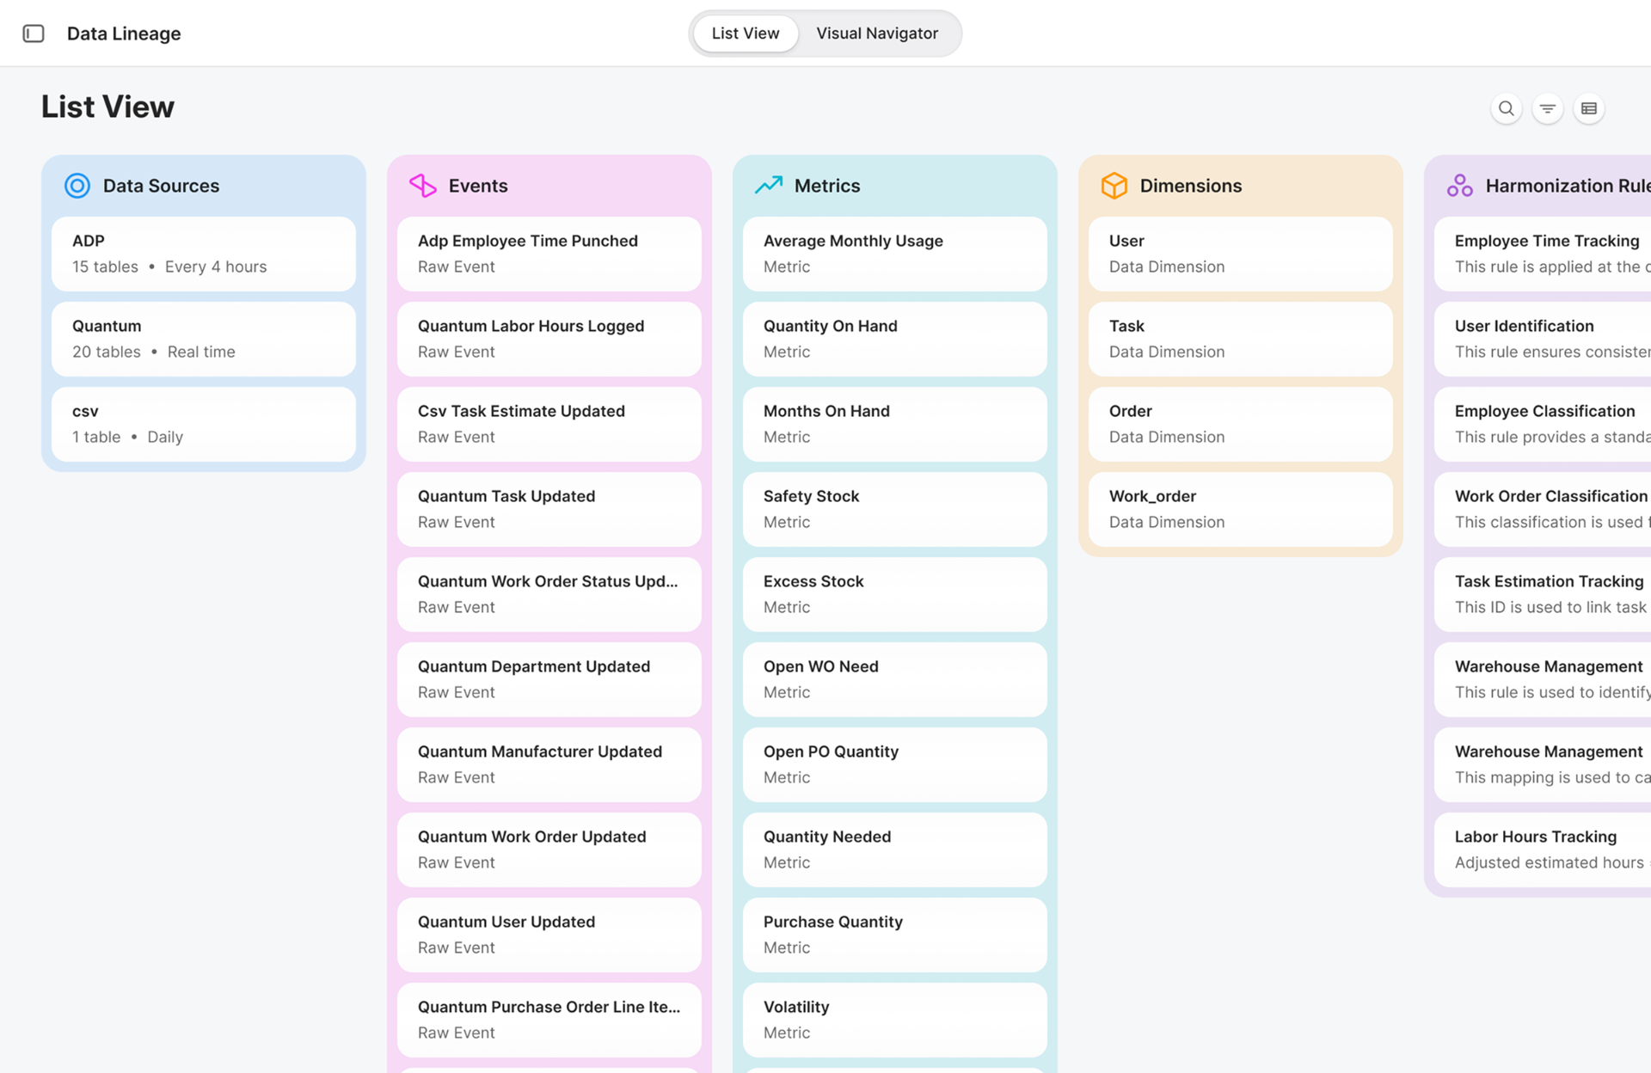The width and height of the screenshot is (1651, 1073).
Task: Select the Order data dimension
Action: pyautogui.click(x=1241, y=424)
